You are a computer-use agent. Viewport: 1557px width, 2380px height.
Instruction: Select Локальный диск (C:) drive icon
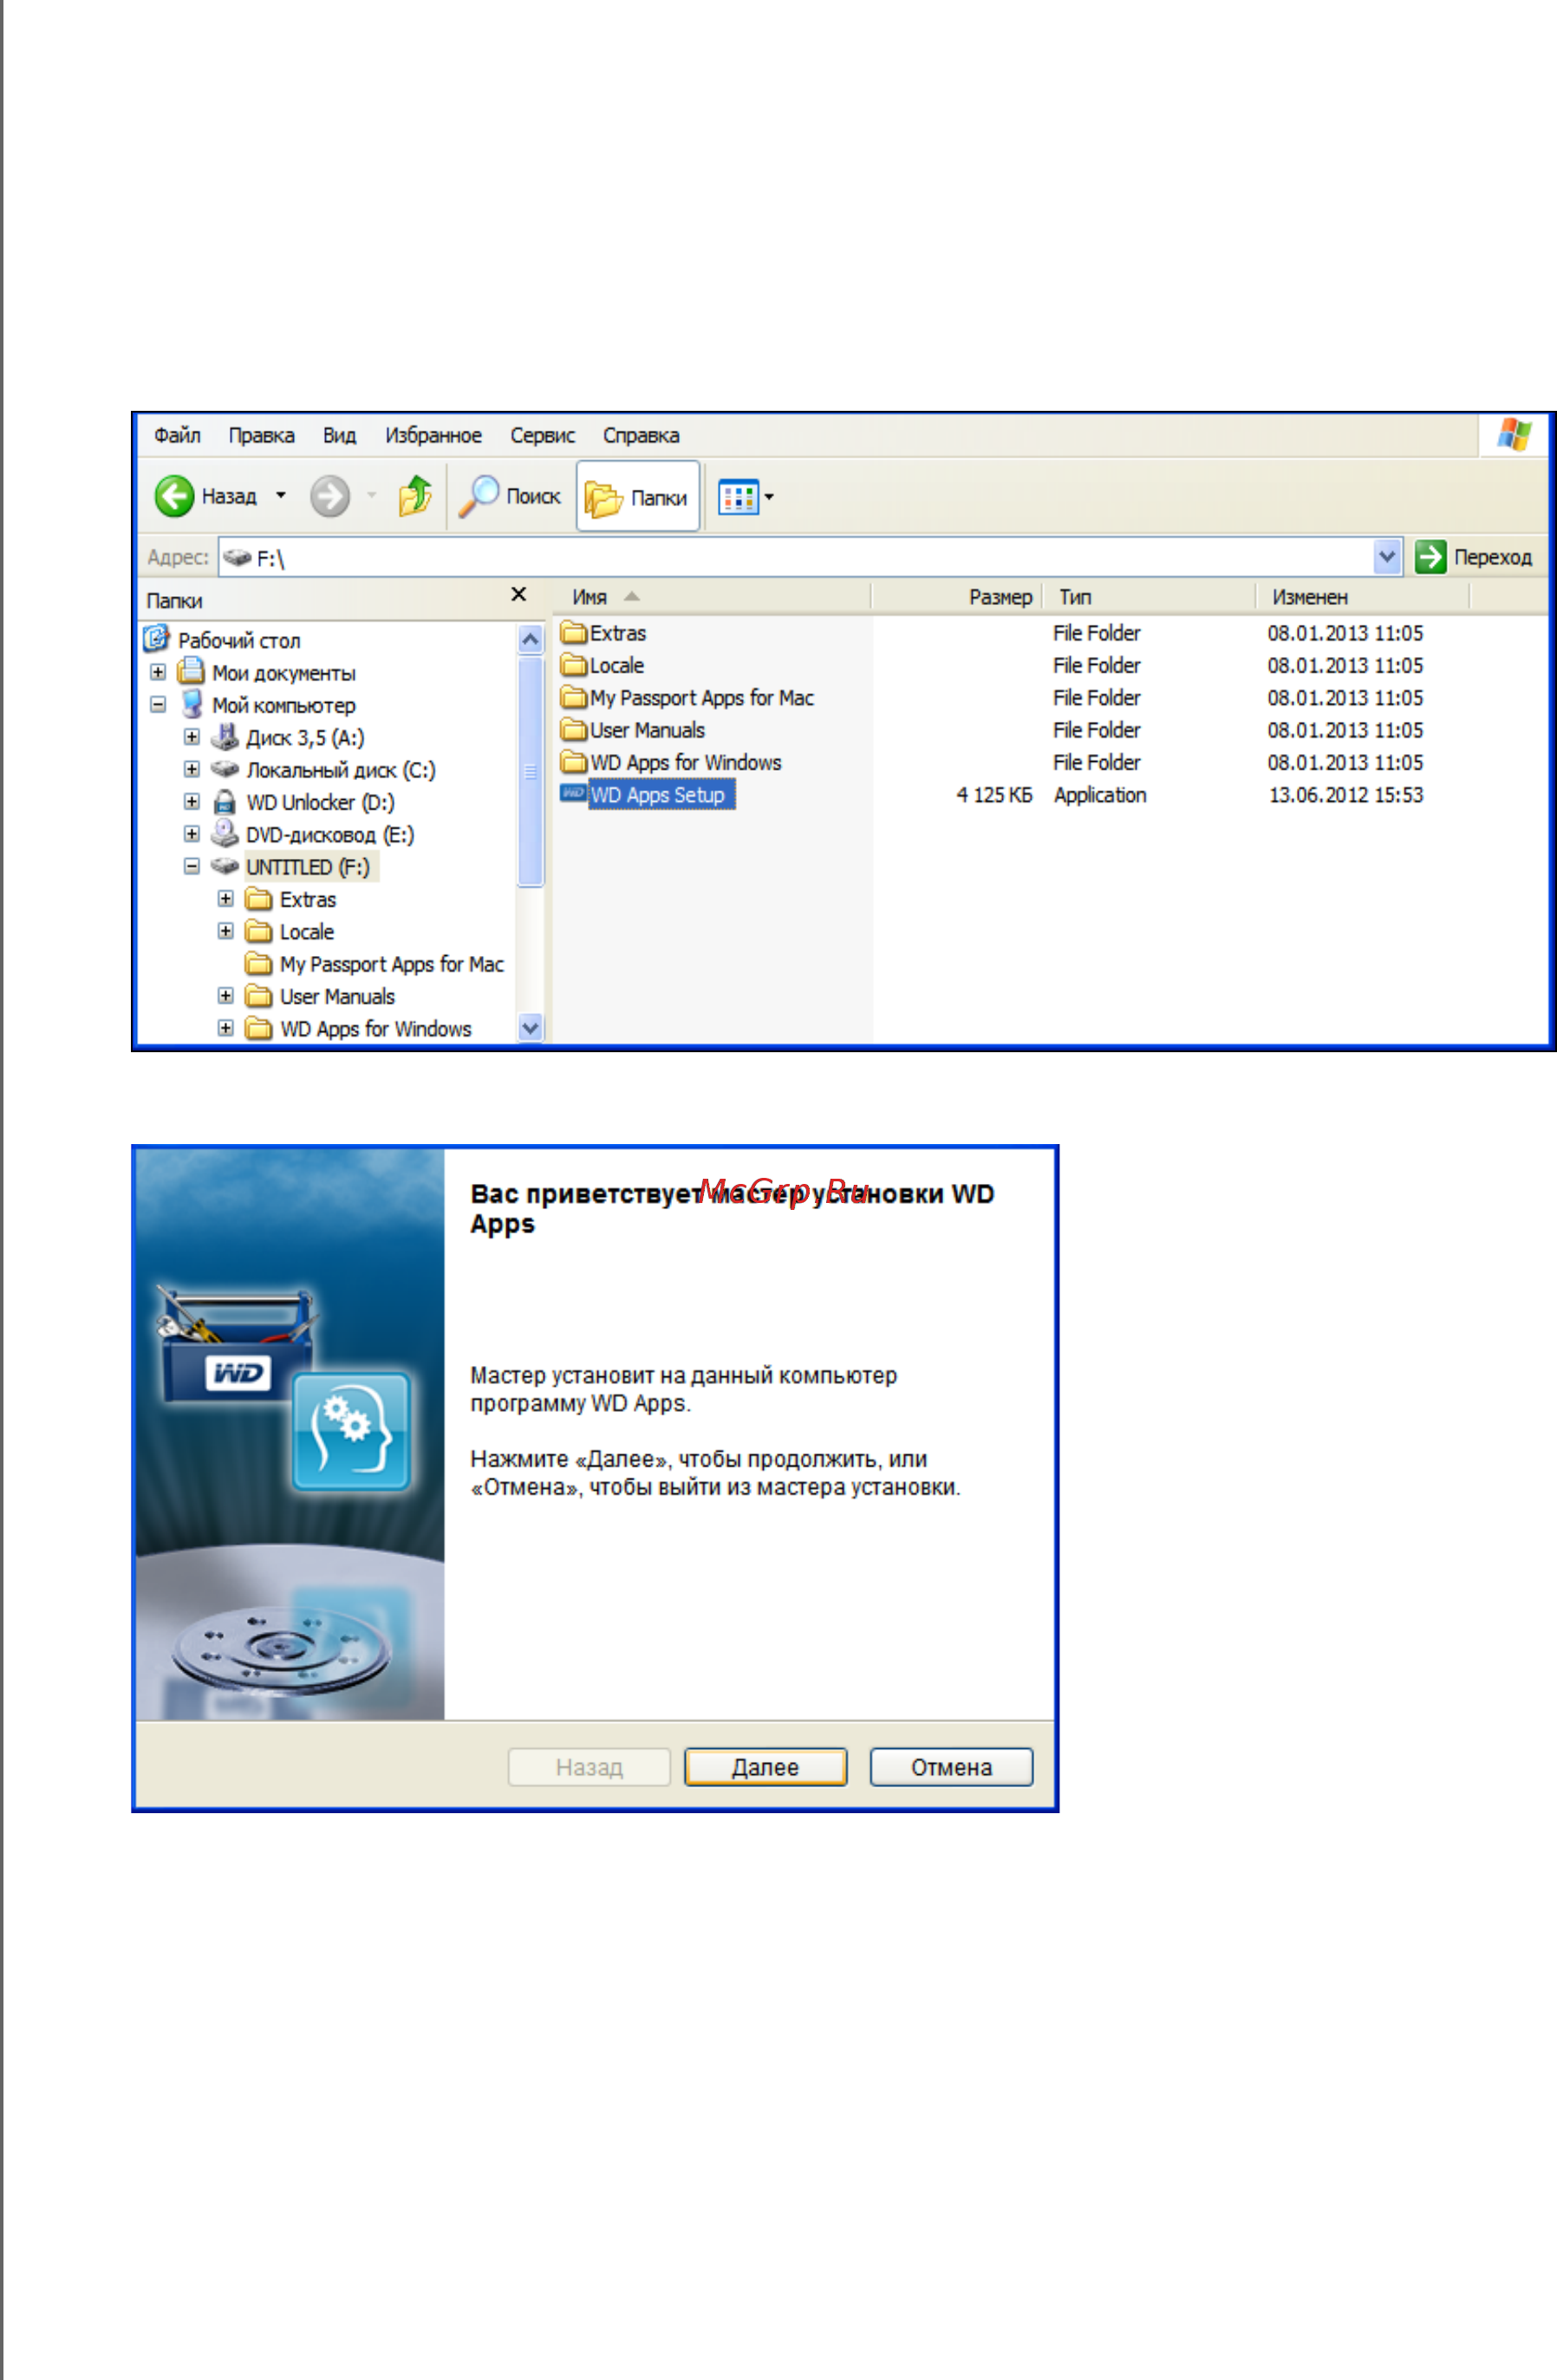click(x=225, y=769)
